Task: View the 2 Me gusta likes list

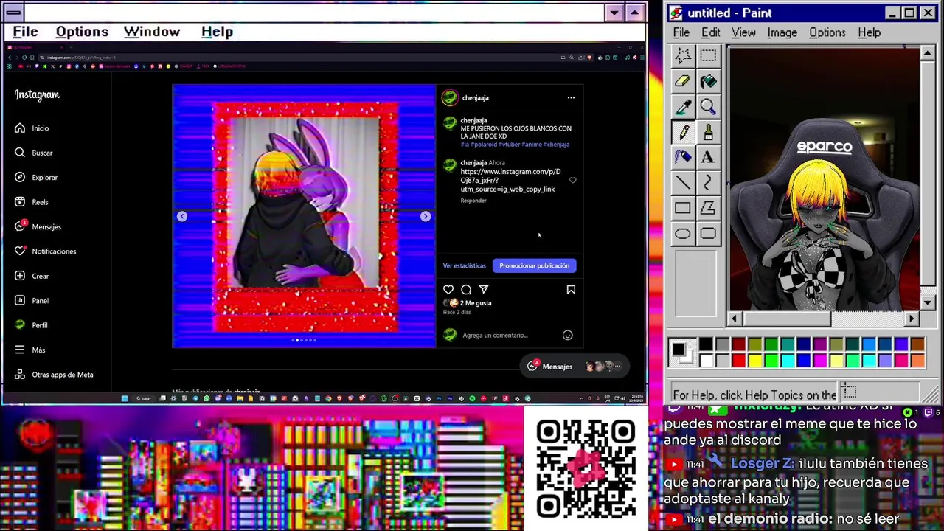Action: (x=476, y=303)
